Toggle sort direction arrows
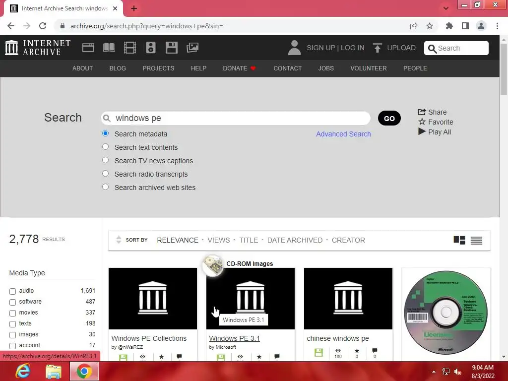This screenshot has height=381, width=508. coord(119,240)
